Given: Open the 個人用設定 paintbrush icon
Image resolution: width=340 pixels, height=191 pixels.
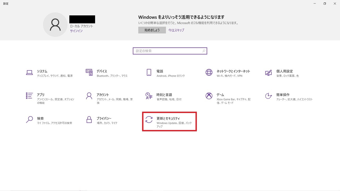Looking at the screenshot, I should click(268, 72).
